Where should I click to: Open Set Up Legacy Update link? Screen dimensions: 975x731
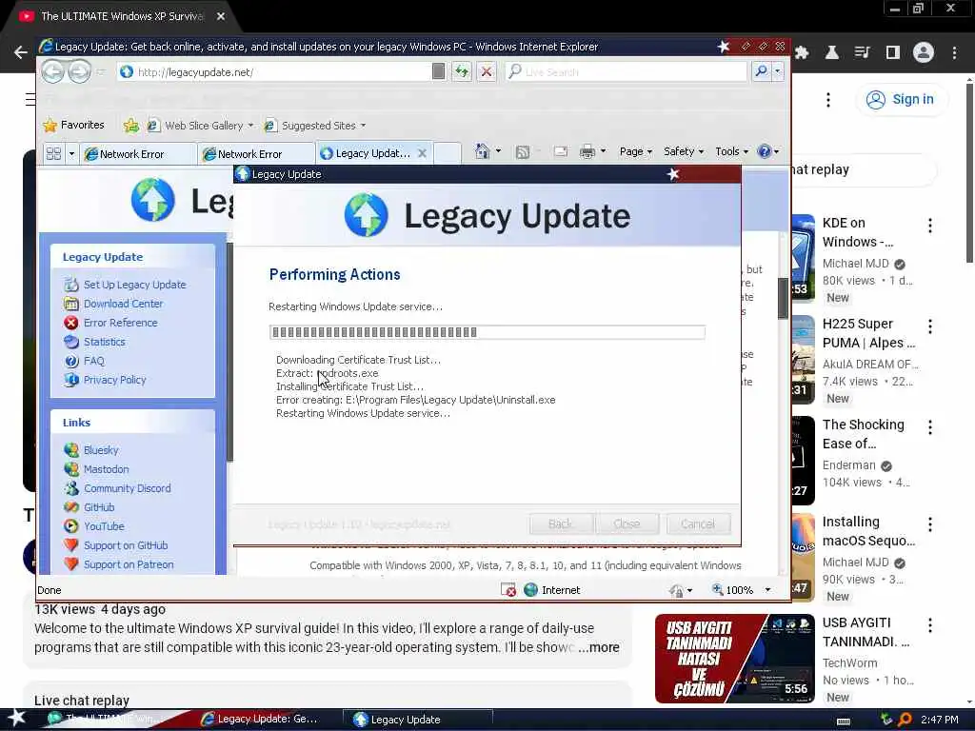[x=135, y=285]
